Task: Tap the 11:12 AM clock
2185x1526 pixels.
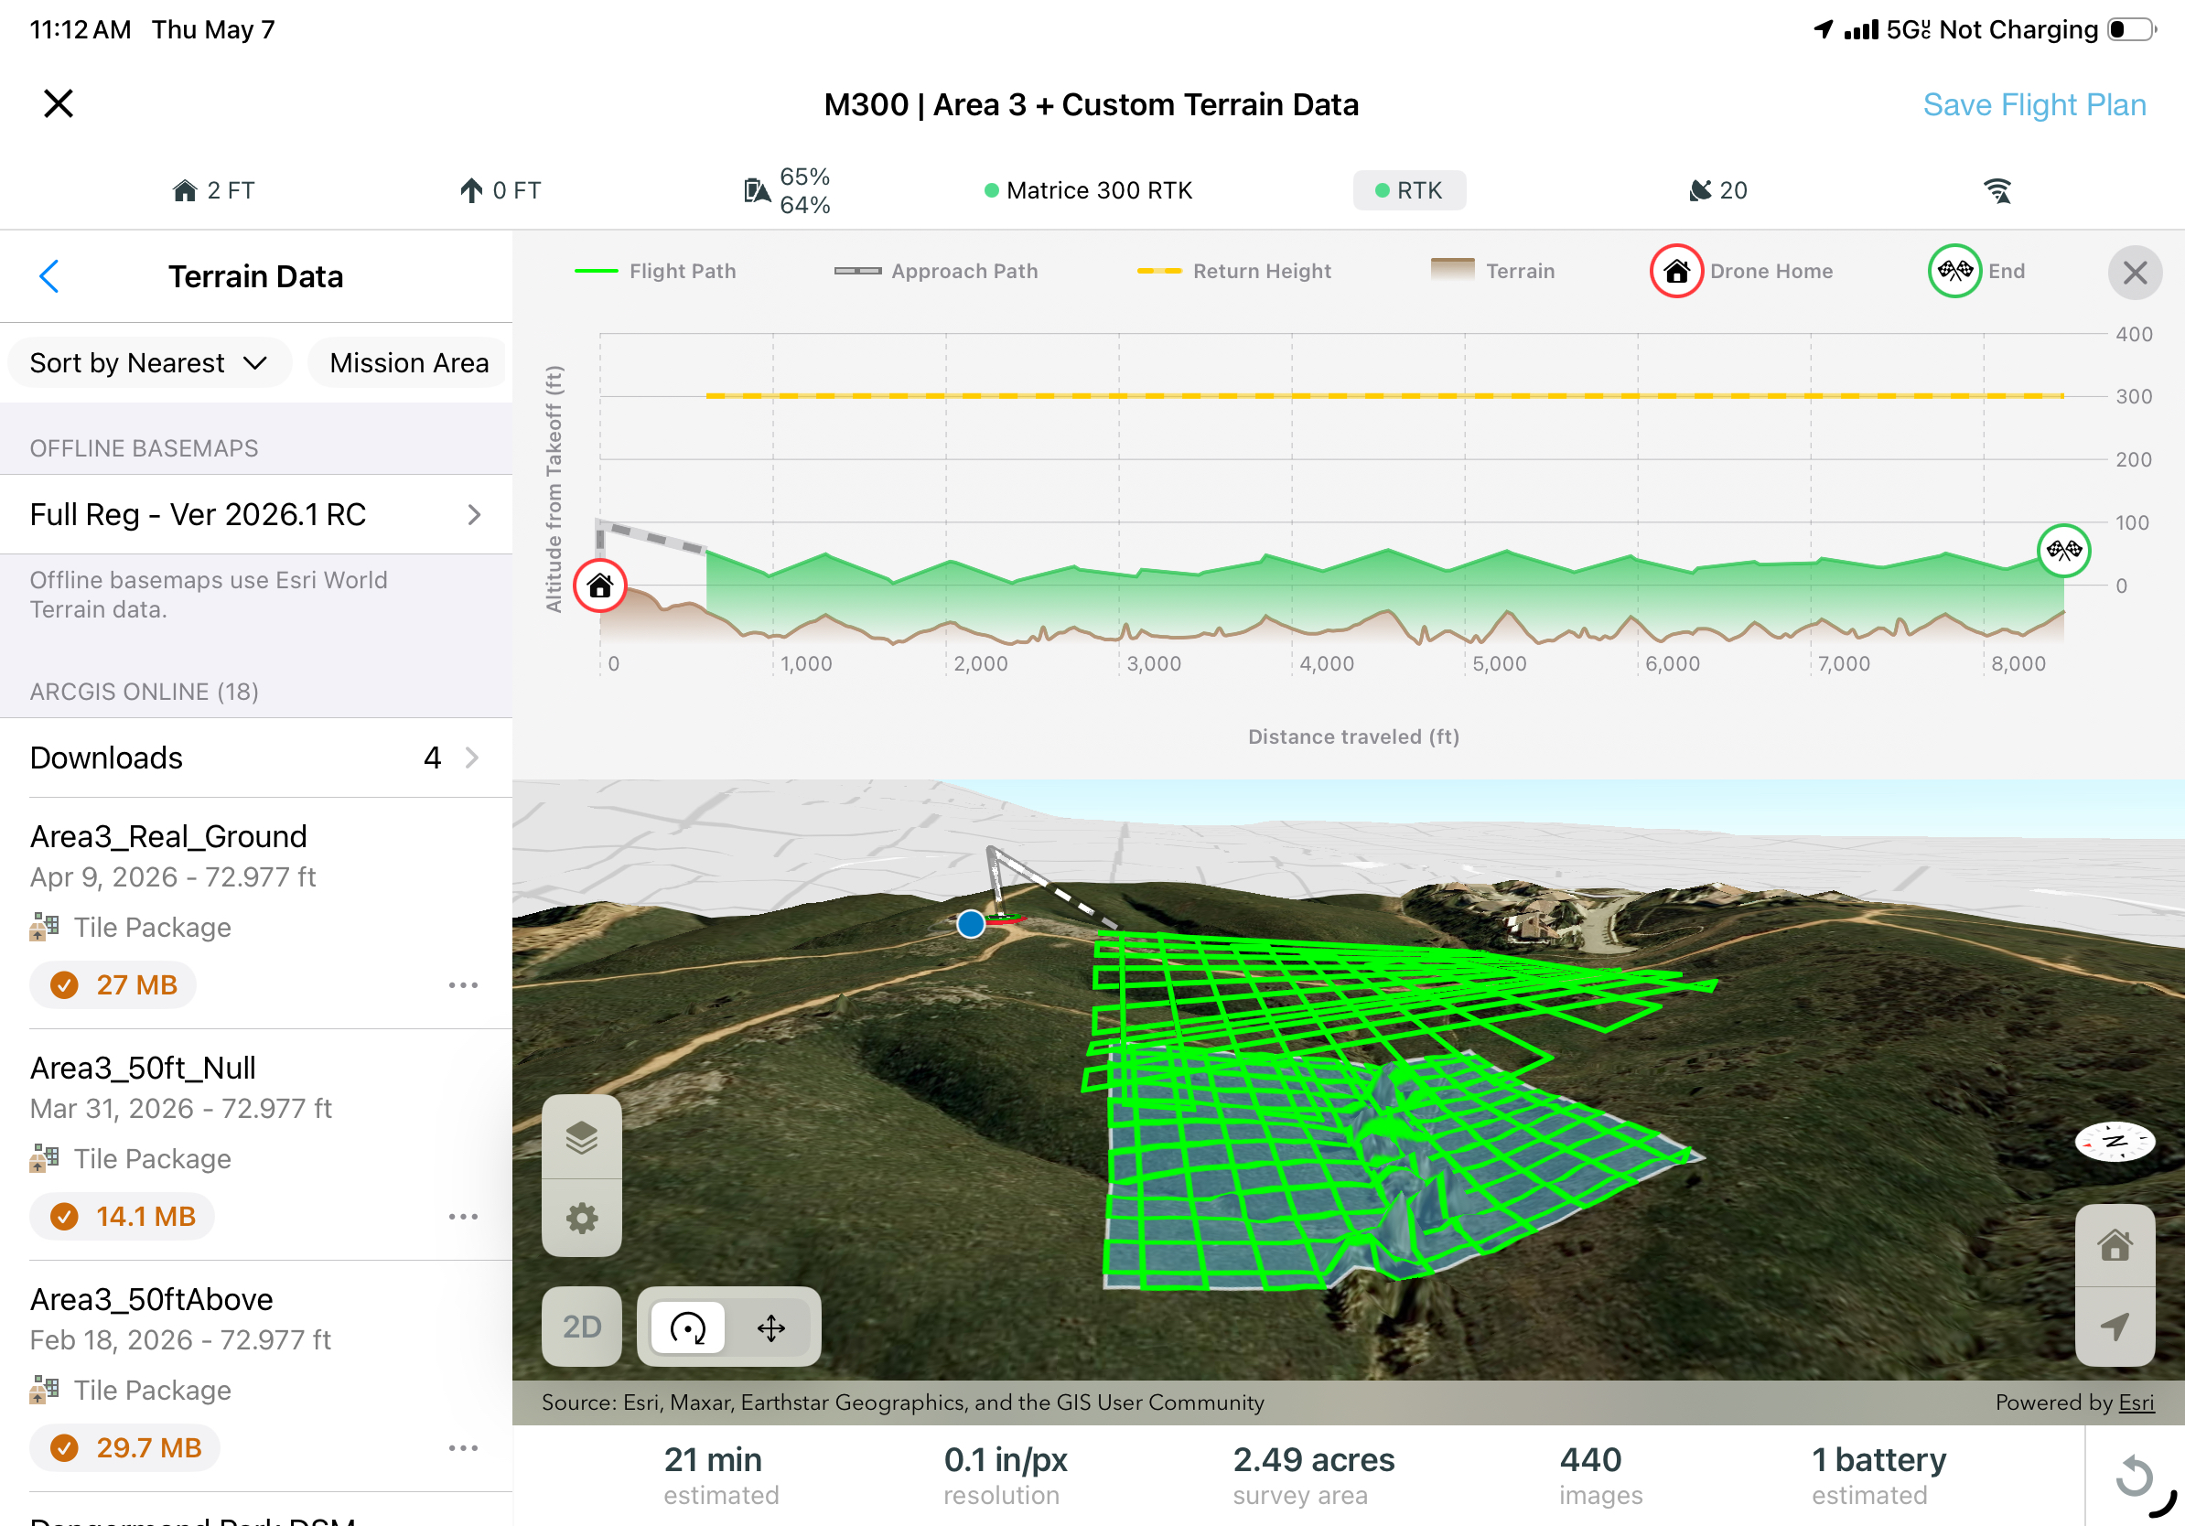Action: tap(81, 29)
